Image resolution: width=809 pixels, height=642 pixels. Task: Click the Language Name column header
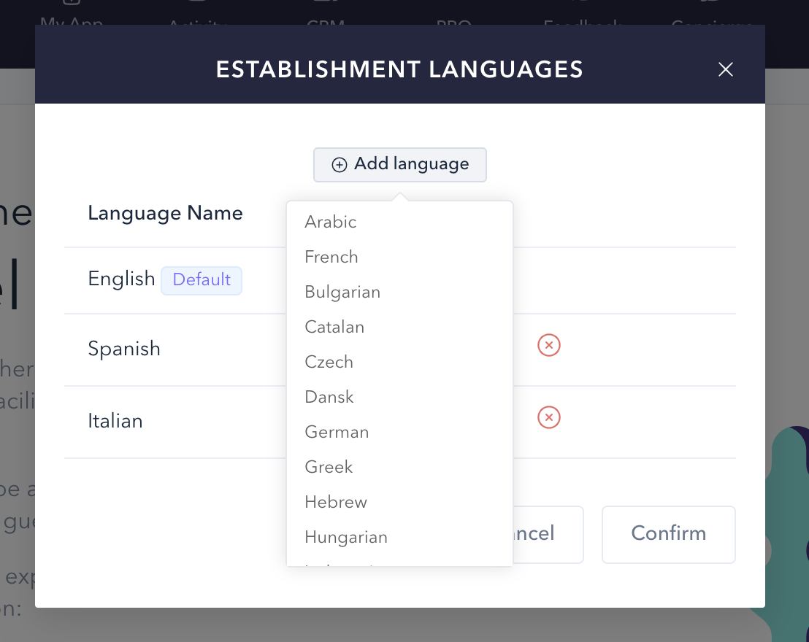click(165, 213)
